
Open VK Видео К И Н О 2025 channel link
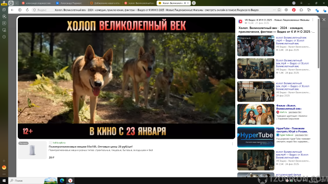pyautogui.click(x=277, y=20)
